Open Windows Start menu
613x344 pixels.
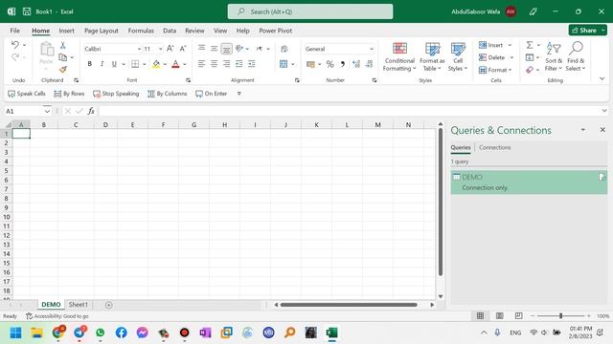tap(15, 333)
